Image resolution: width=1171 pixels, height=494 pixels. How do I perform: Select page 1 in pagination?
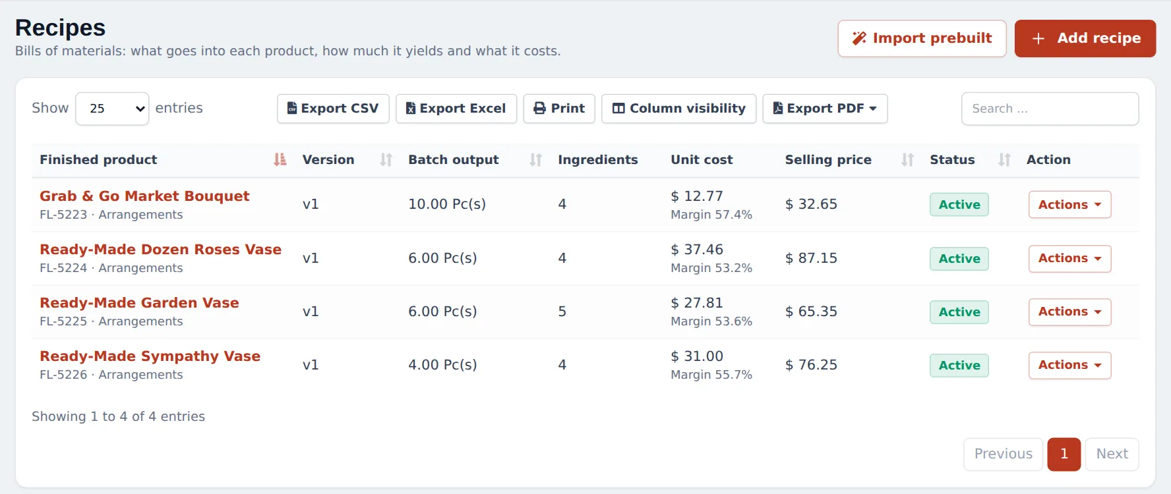click(1064, 454)
